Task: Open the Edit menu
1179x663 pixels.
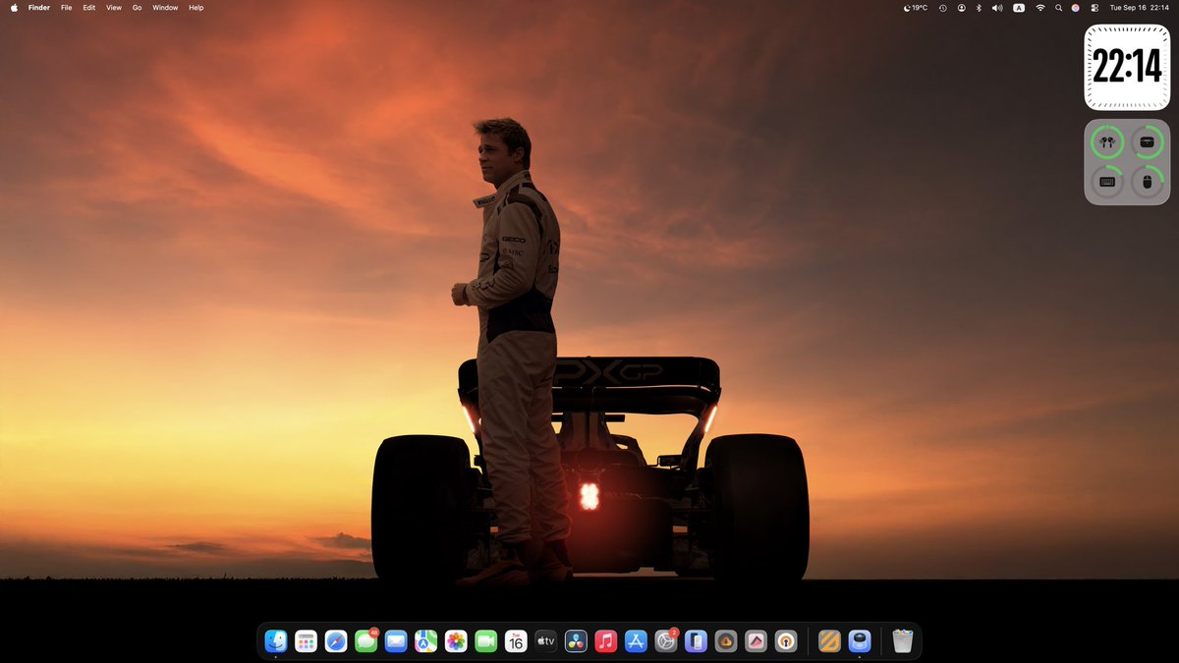Action: point(89,7)
